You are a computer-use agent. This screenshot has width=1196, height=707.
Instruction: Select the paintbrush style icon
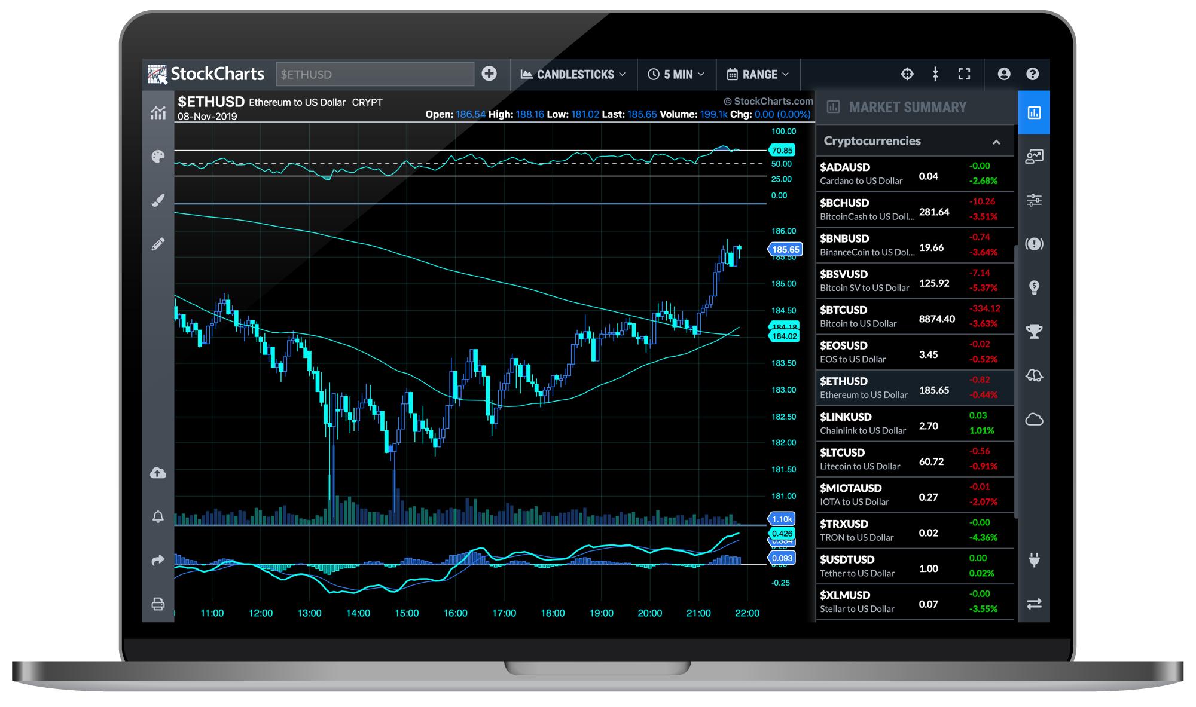pyautogui.click(x=158, y=200)
